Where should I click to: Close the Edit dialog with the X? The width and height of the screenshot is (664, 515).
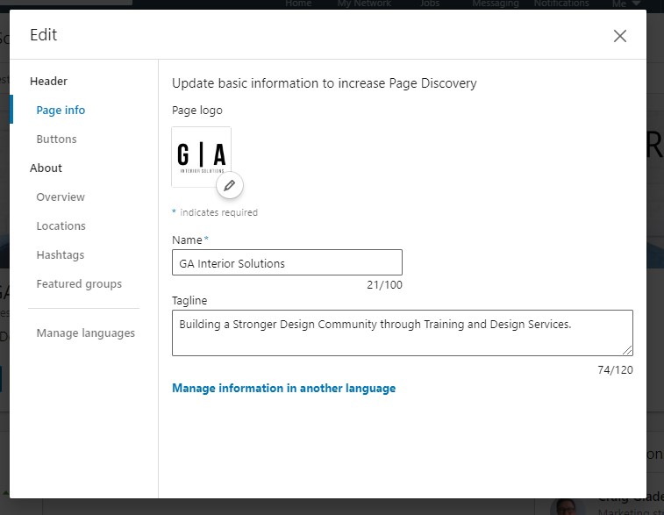coord(620,36)
